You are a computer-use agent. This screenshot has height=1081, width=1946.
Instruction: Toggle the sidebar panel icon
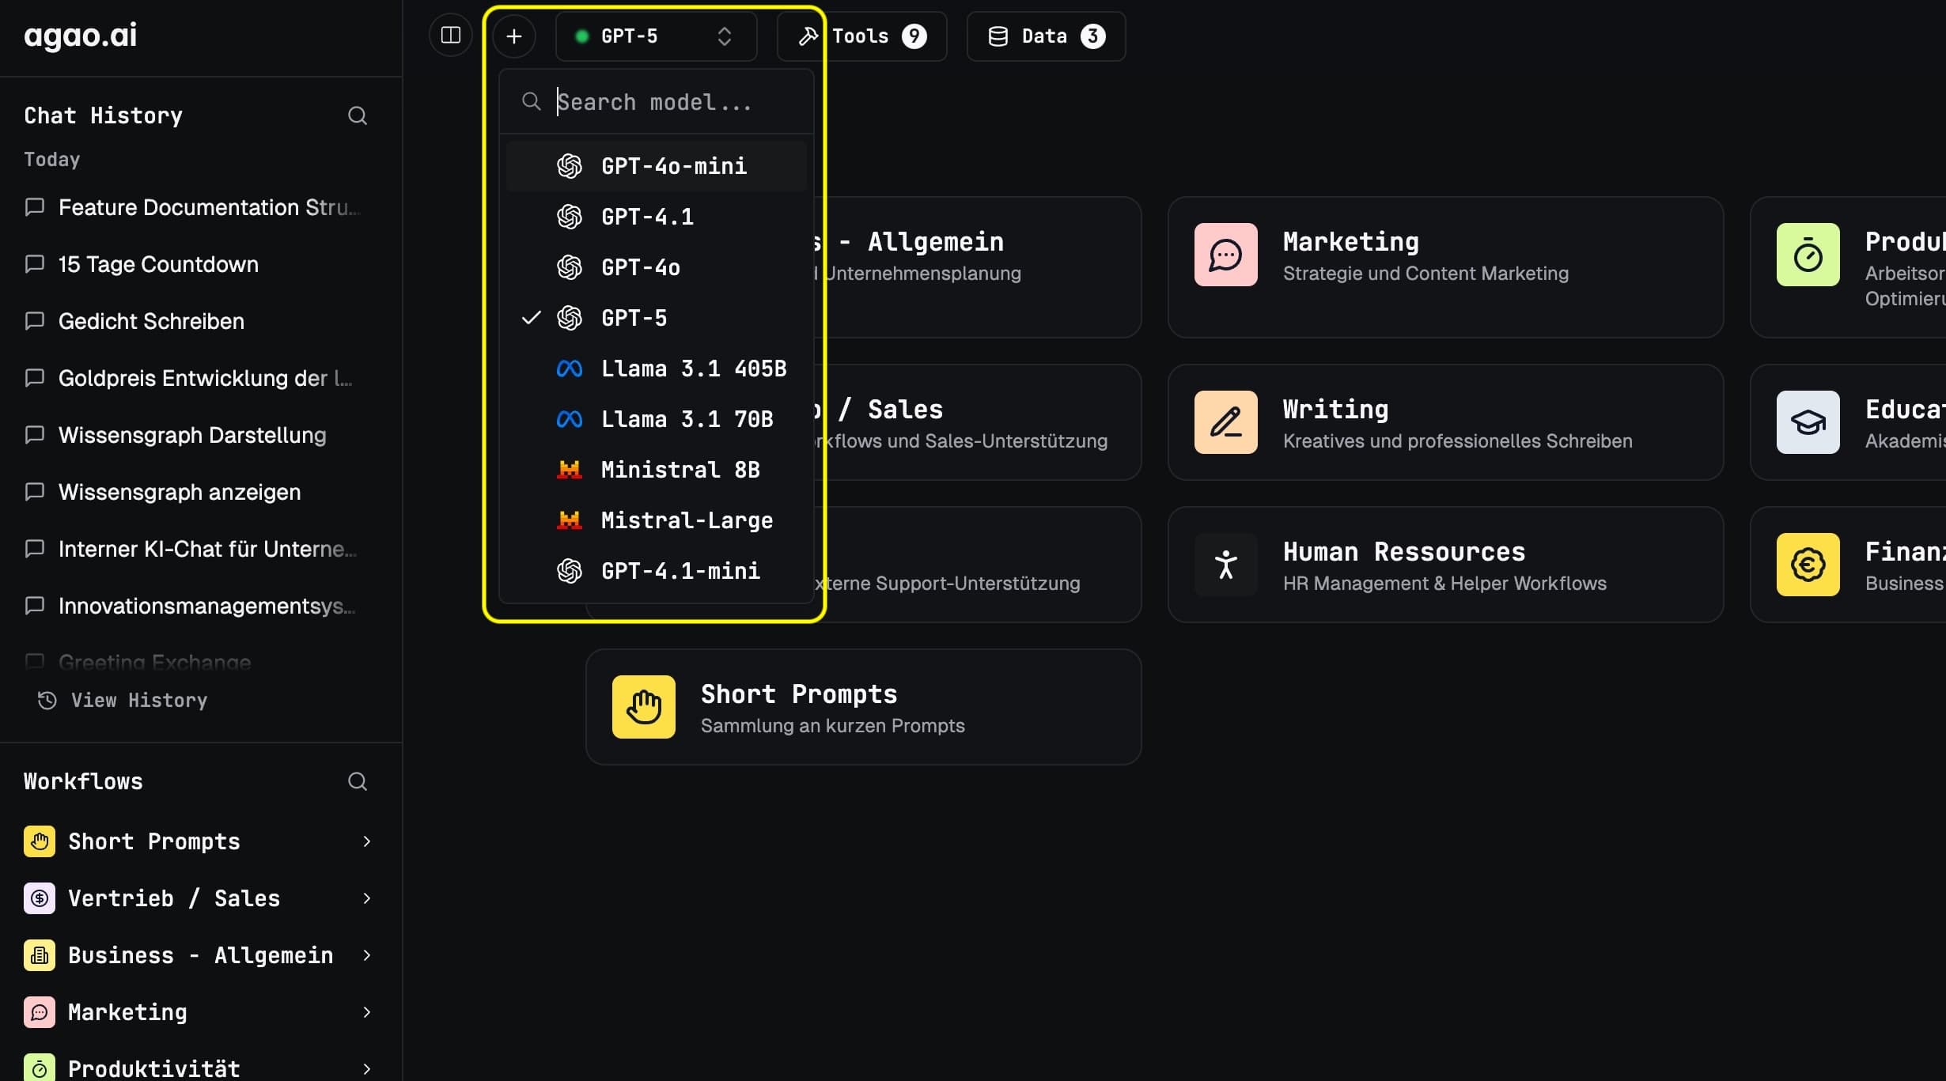[450, 36]
